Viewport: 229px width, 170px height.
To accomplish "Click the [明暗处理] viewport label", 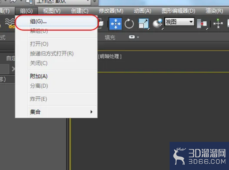I will (x=110, y=56).
